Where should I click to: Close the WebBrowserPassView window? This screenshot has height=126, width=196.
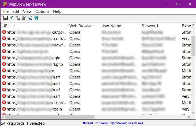tap(190, 4)
